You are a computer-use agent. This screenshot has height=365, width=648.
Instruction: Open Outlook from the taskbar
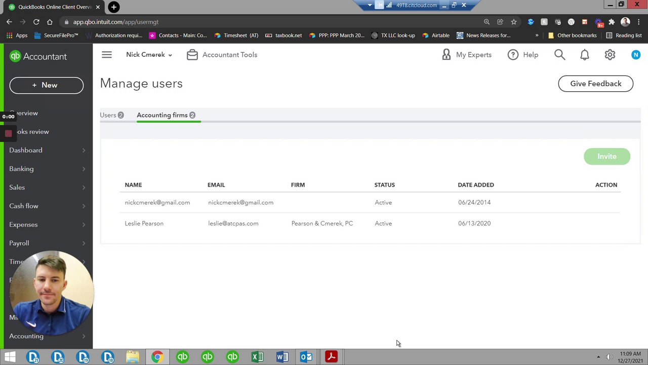pos(306,357)
